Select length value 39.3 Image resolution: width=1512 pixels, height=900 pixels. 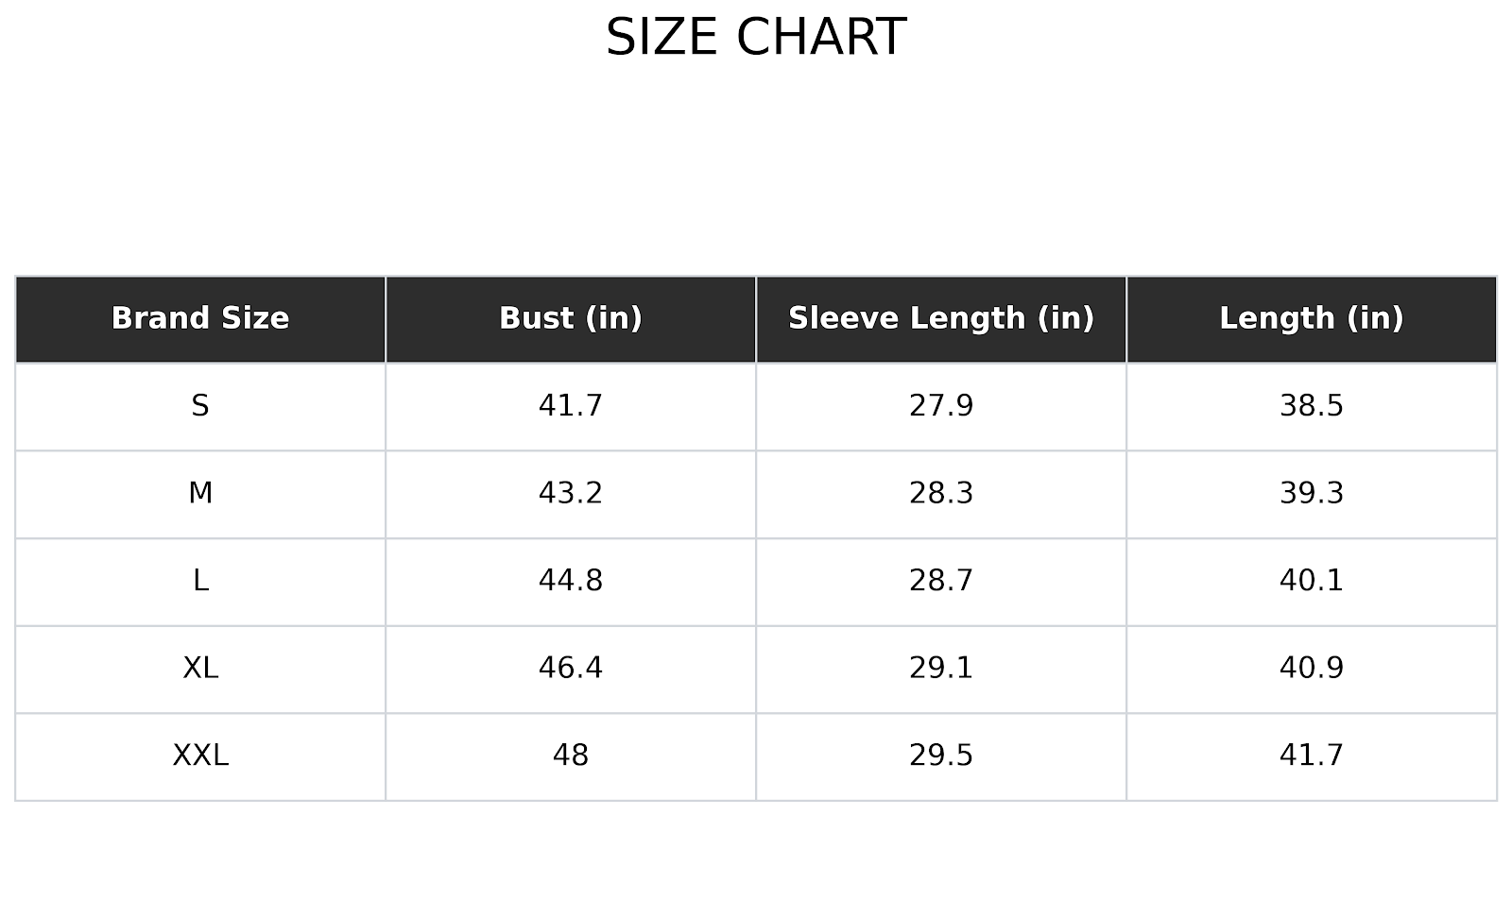1311,493
